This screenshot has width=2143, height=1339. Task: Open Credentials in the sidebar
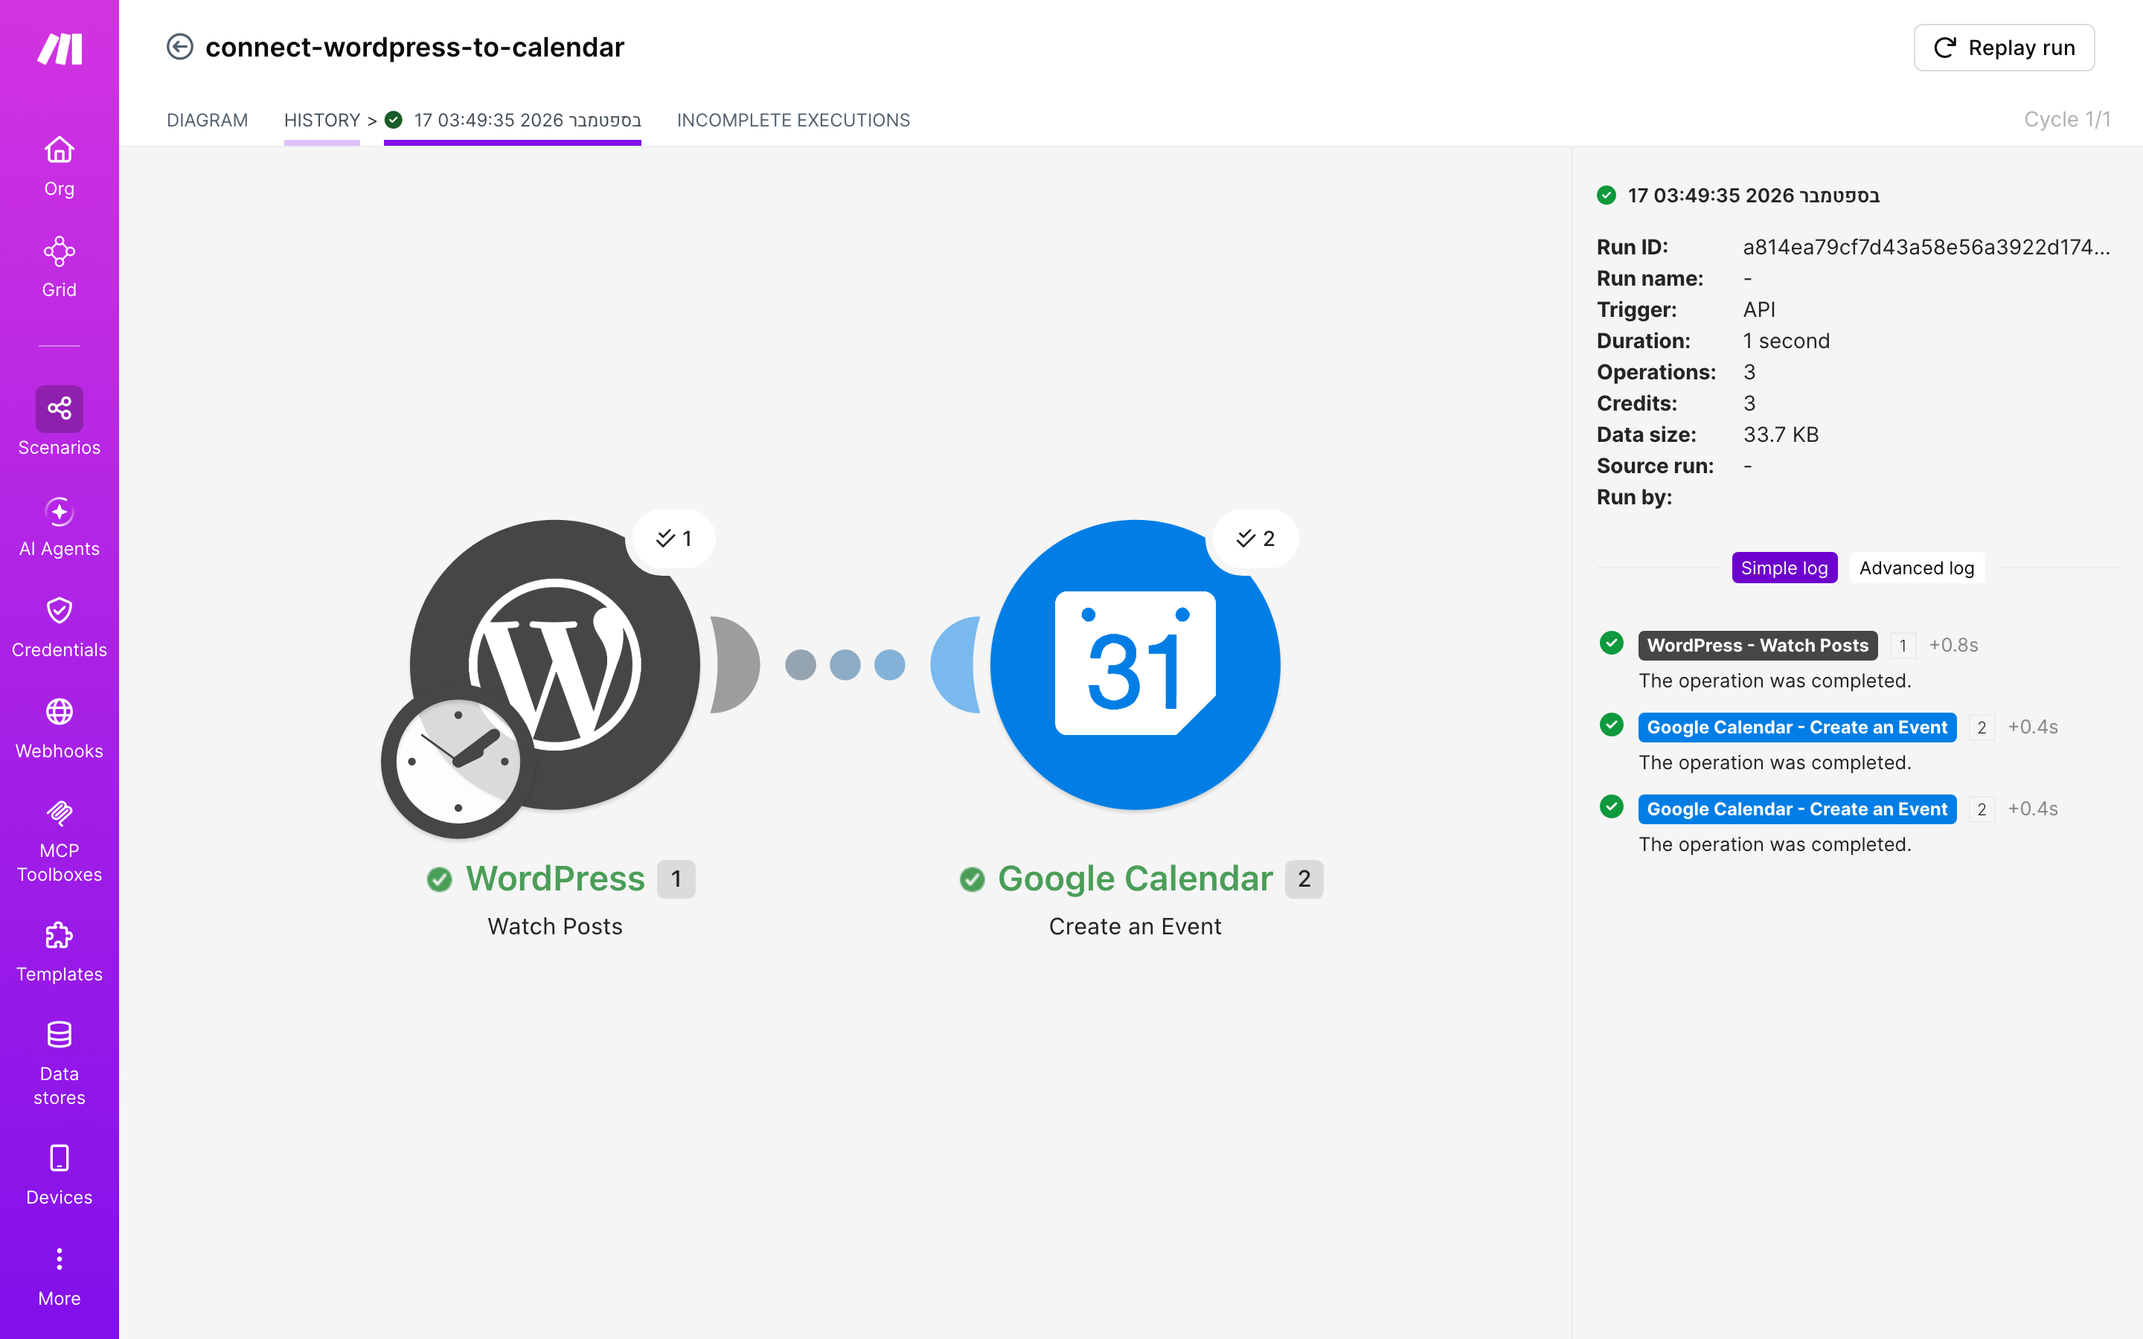tap(60, 627)
